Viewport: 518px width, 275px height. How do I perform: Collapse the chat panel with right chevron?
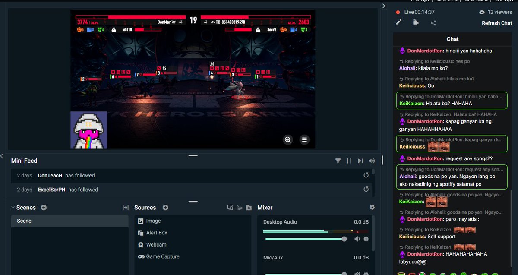[384, 6]
